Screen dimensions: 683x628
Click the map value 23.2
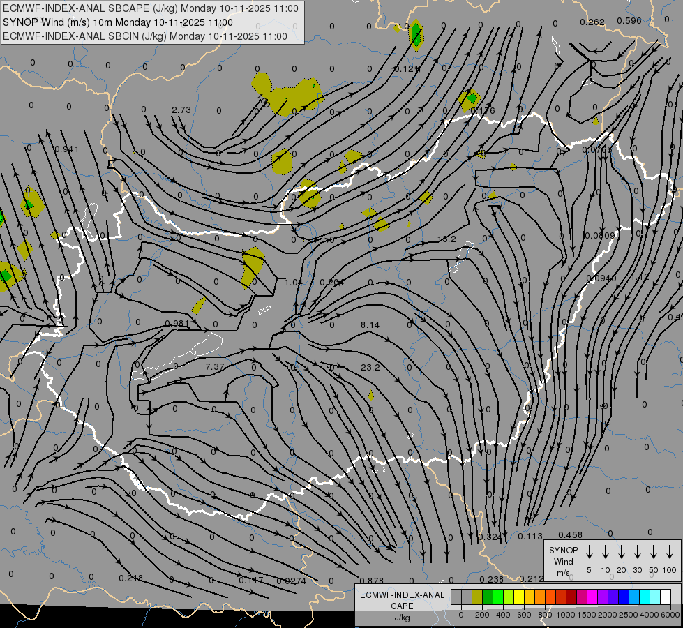[370, 368]
